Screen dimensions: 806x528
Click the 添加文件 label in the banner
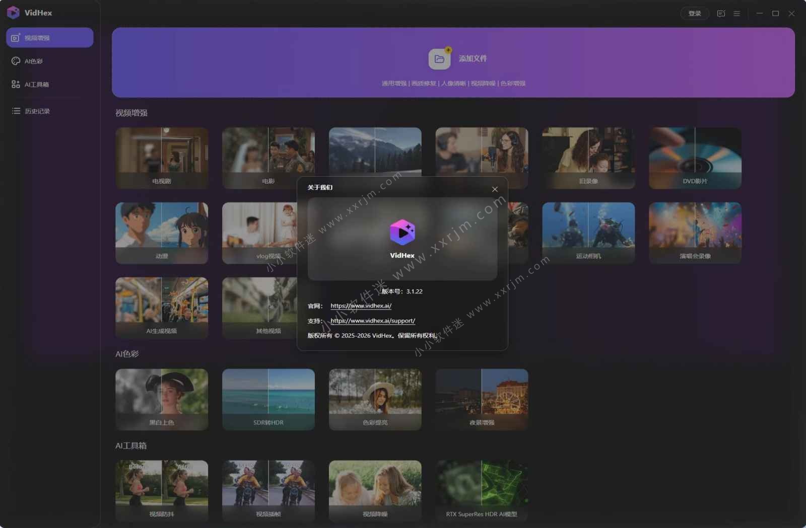point(473,58)
